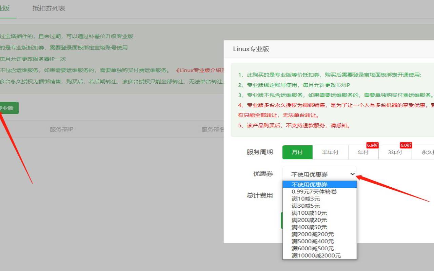
Task: Open the 抵扣券列表 tab
Action: (x=49, y=8)
